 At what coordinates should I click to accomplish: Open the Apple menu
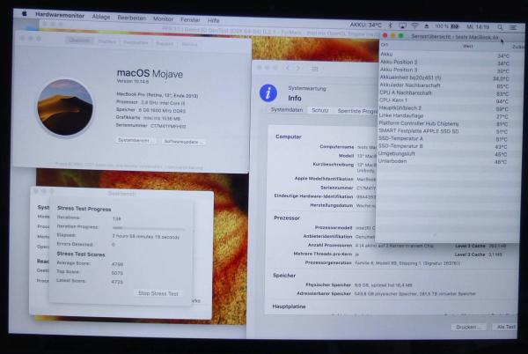tap(23, 18)
